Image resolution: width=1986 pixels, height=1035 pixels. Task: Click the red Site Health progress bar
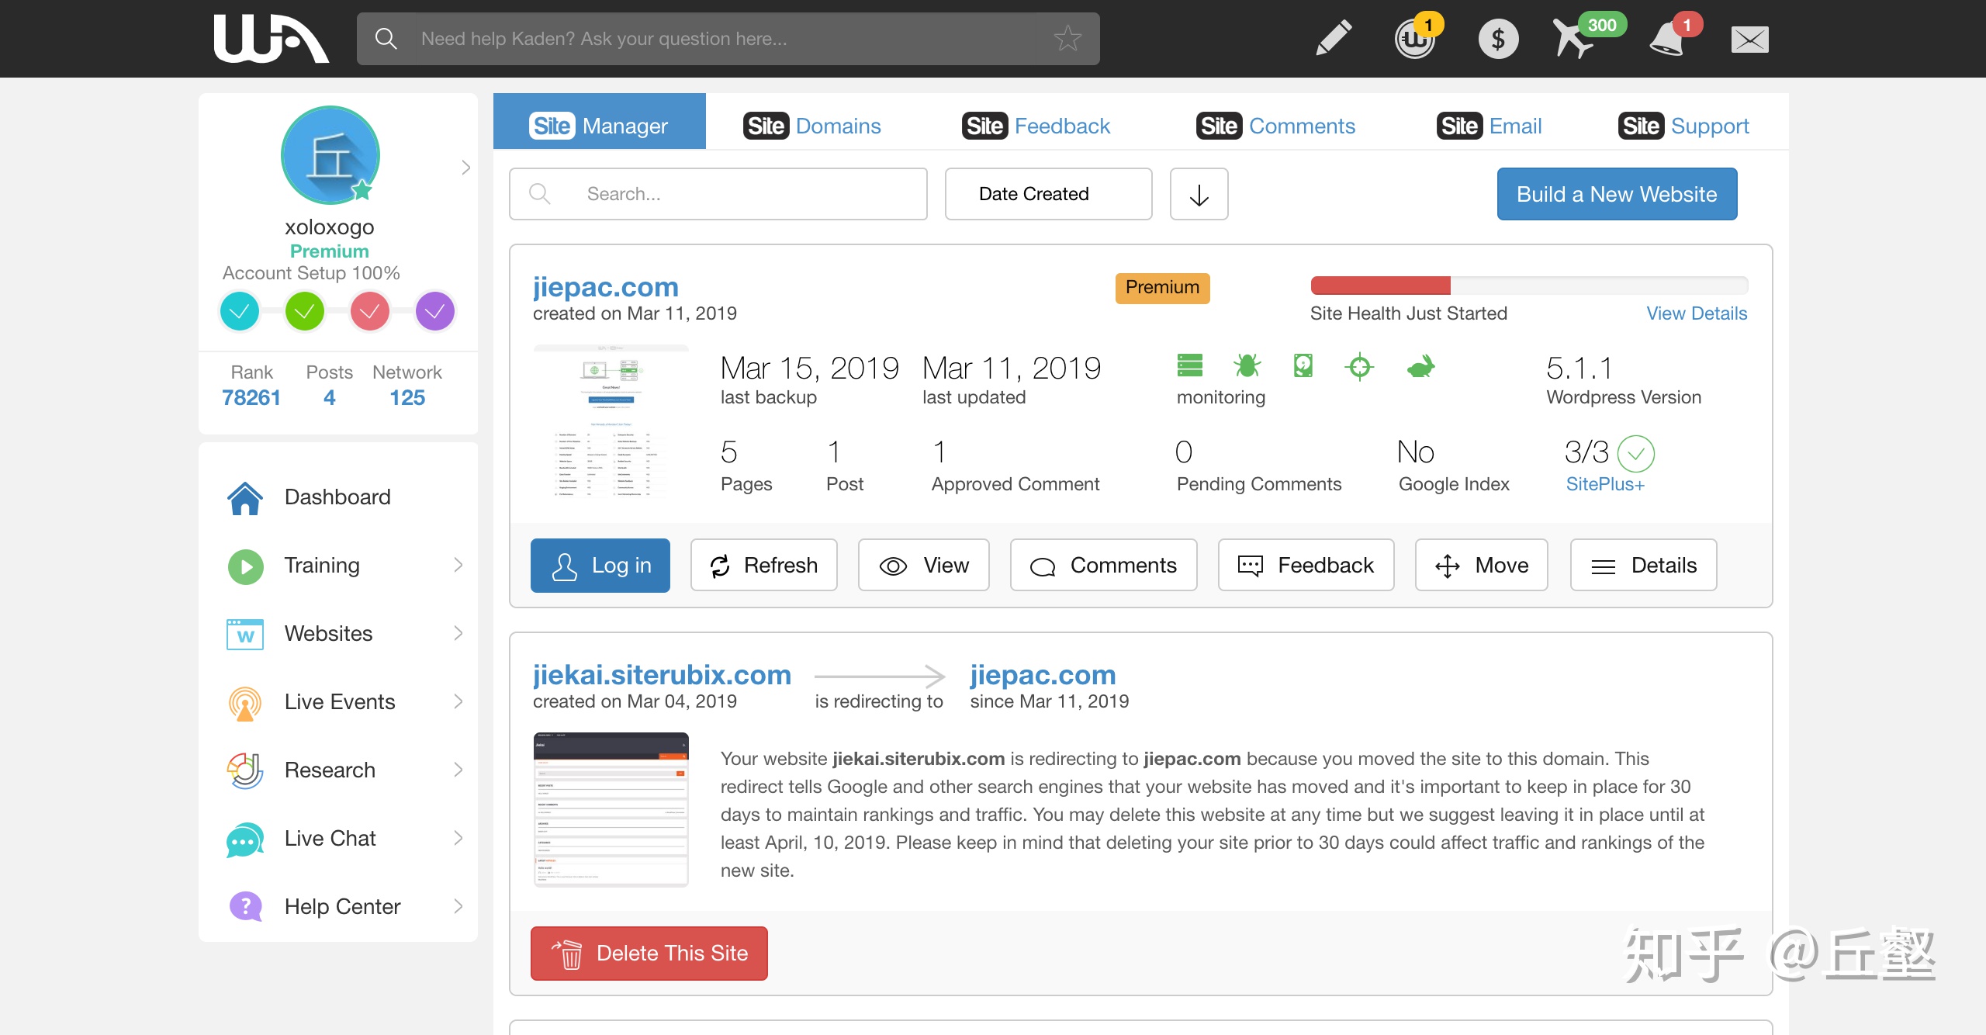click(1380, 286)
